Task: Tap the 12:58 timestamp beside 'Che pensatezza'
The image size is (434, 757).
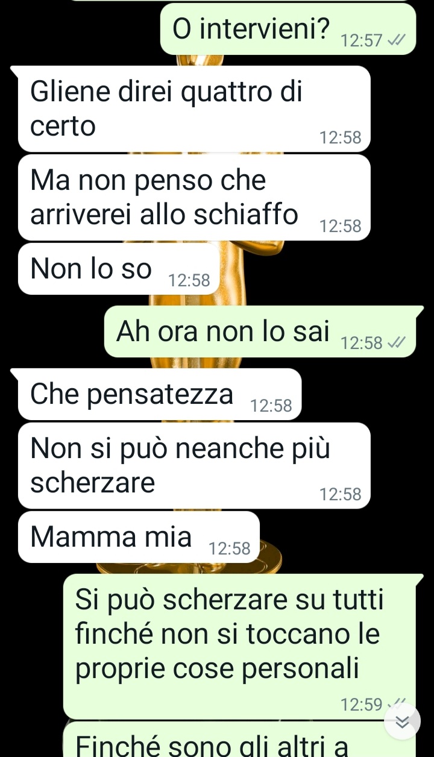Action: [271, 406]
